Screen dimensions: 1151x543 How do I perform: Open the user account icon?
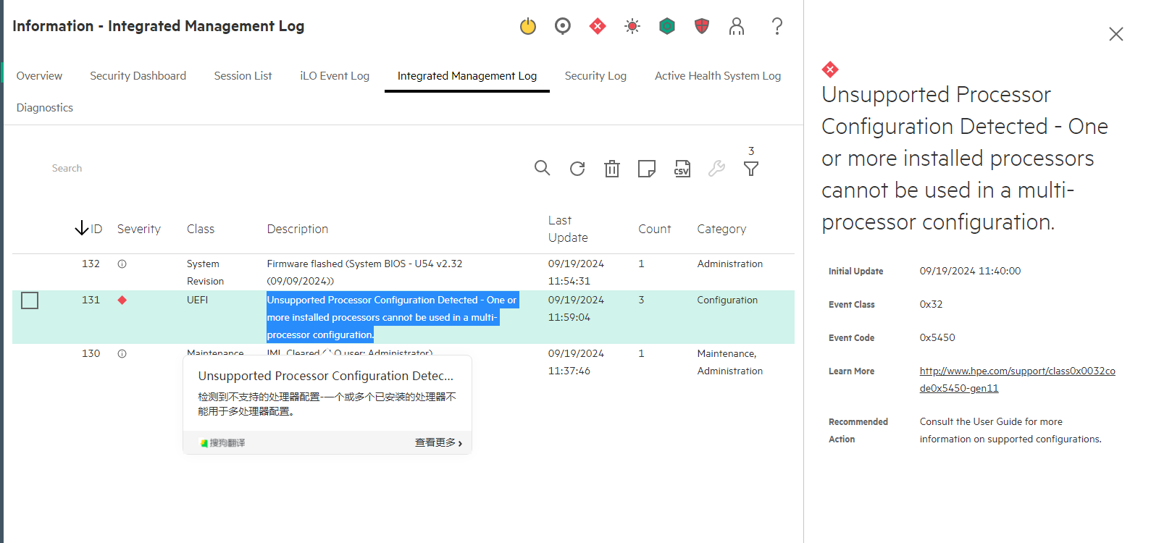click(737, 27)
